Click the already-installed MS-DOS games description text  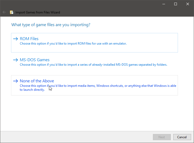[93, 65]
